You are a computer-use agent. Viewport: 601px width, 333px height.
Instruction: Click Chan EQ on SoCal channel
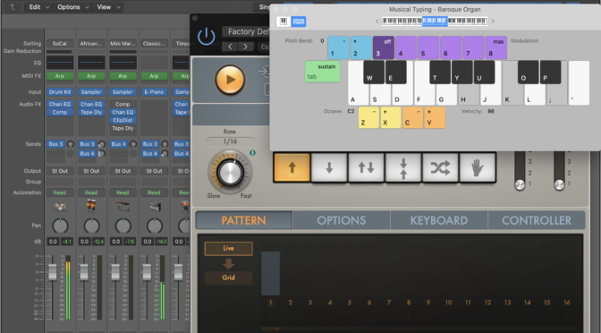pyautogui.click(x=60, y=104)
